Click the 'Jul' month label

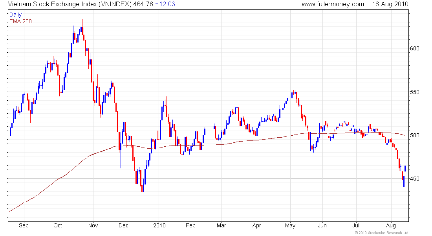pos(356,225)
